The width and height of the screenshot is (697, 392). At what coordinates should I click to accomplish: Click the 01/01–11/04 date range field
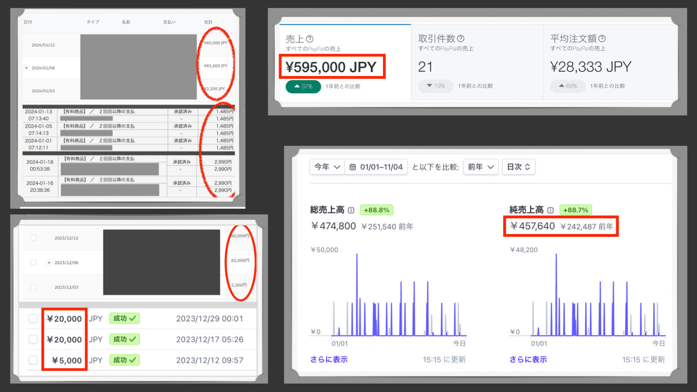[381, 167]
